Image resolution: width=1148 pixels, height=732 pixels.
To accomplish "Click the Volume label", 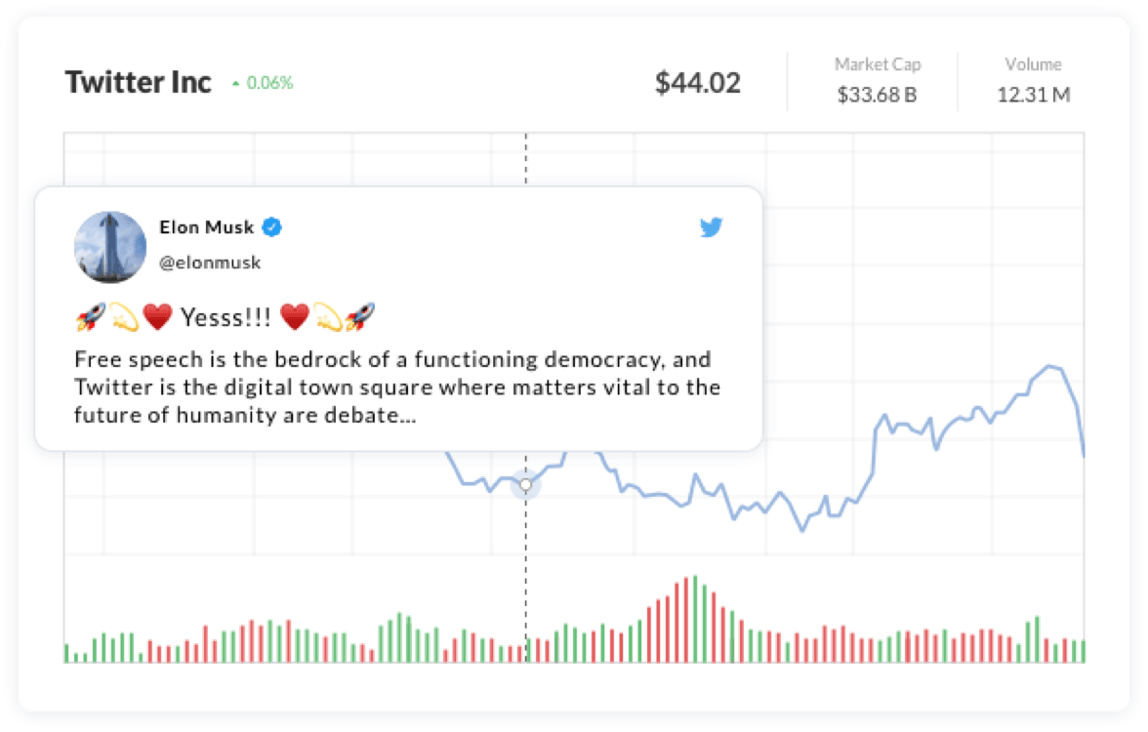I will click(1033, 64).
